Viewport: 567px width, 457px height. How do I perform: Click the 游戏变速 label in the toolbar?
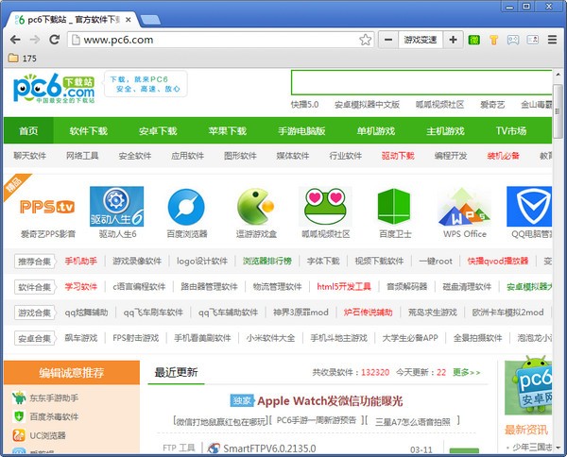tap(421, 40)
